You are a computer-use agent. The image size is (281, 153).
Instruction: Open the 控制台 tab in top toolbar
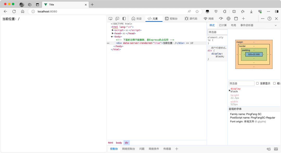point(171,19)
